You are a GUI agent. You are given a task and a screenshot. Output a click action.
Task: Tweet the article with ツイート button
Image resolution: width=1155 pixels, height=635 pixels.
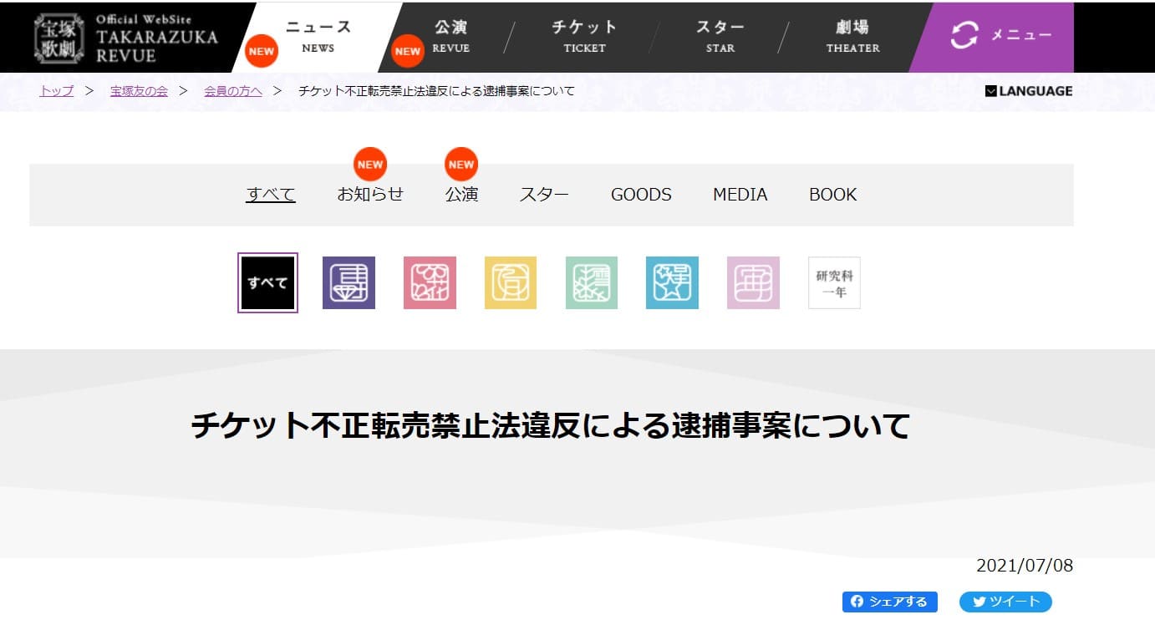pyautogui.click(x=1005, y=602)
